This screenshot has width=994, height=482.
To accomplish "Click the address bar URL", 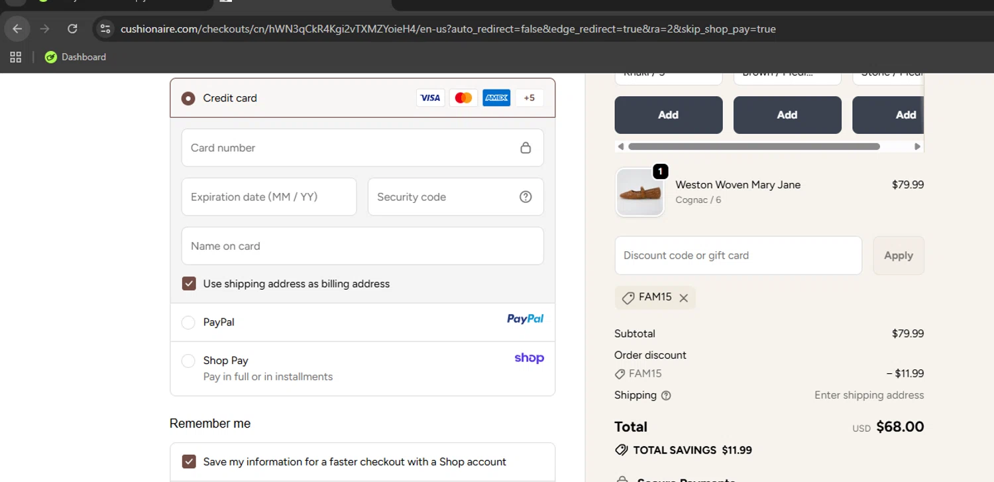I will coord(448,29).
